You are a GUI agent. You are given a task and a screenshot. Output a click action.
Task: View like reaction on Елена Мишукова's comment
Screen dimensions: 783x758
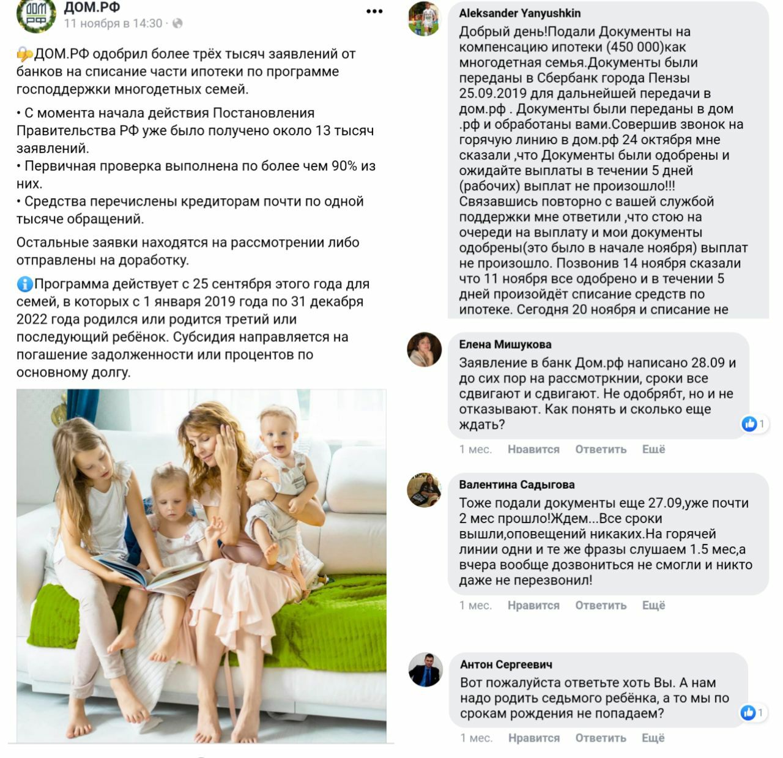coord(754,423)
